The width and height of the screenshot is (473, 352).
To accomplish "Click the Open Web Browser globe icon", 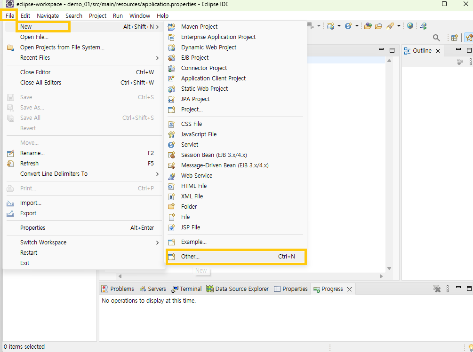I will 410,26.
